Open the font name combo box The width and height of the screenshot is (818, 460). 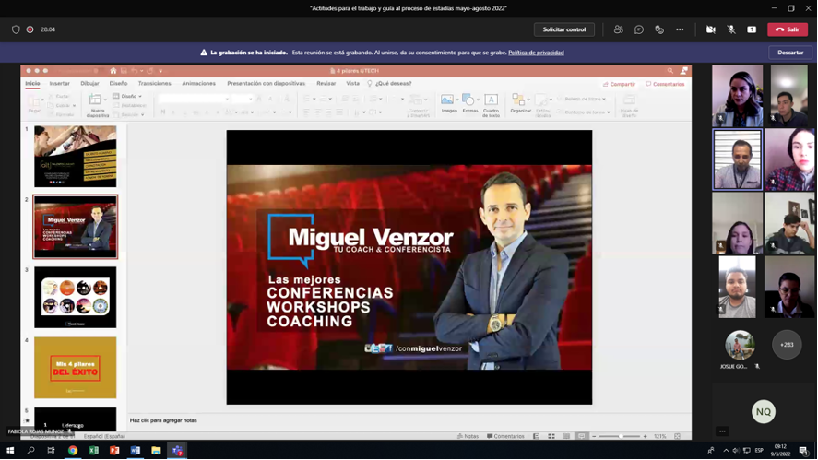tap(194, 99)
